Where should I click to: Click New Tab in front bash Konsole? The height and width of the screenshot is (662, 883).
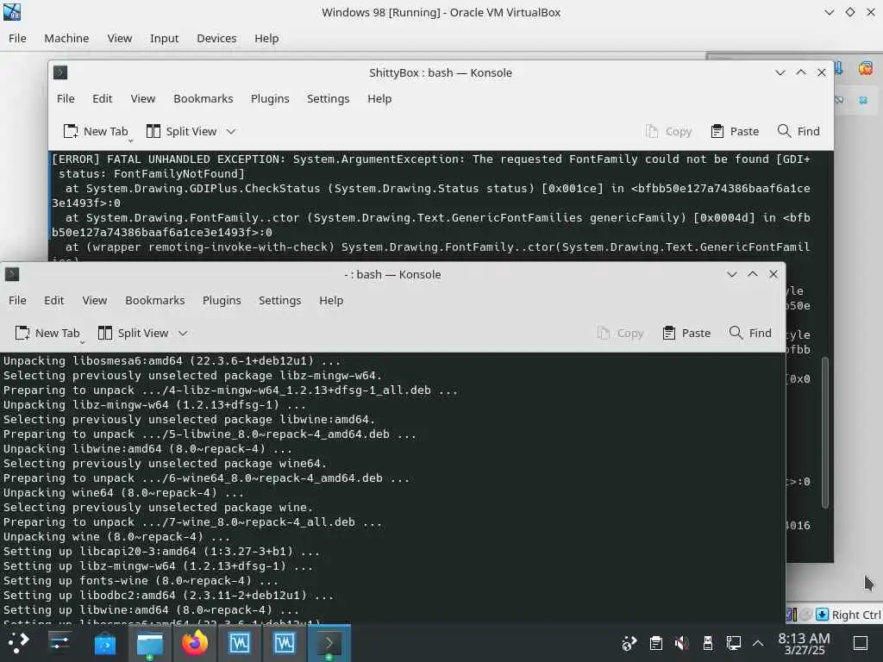click(47, 333)
